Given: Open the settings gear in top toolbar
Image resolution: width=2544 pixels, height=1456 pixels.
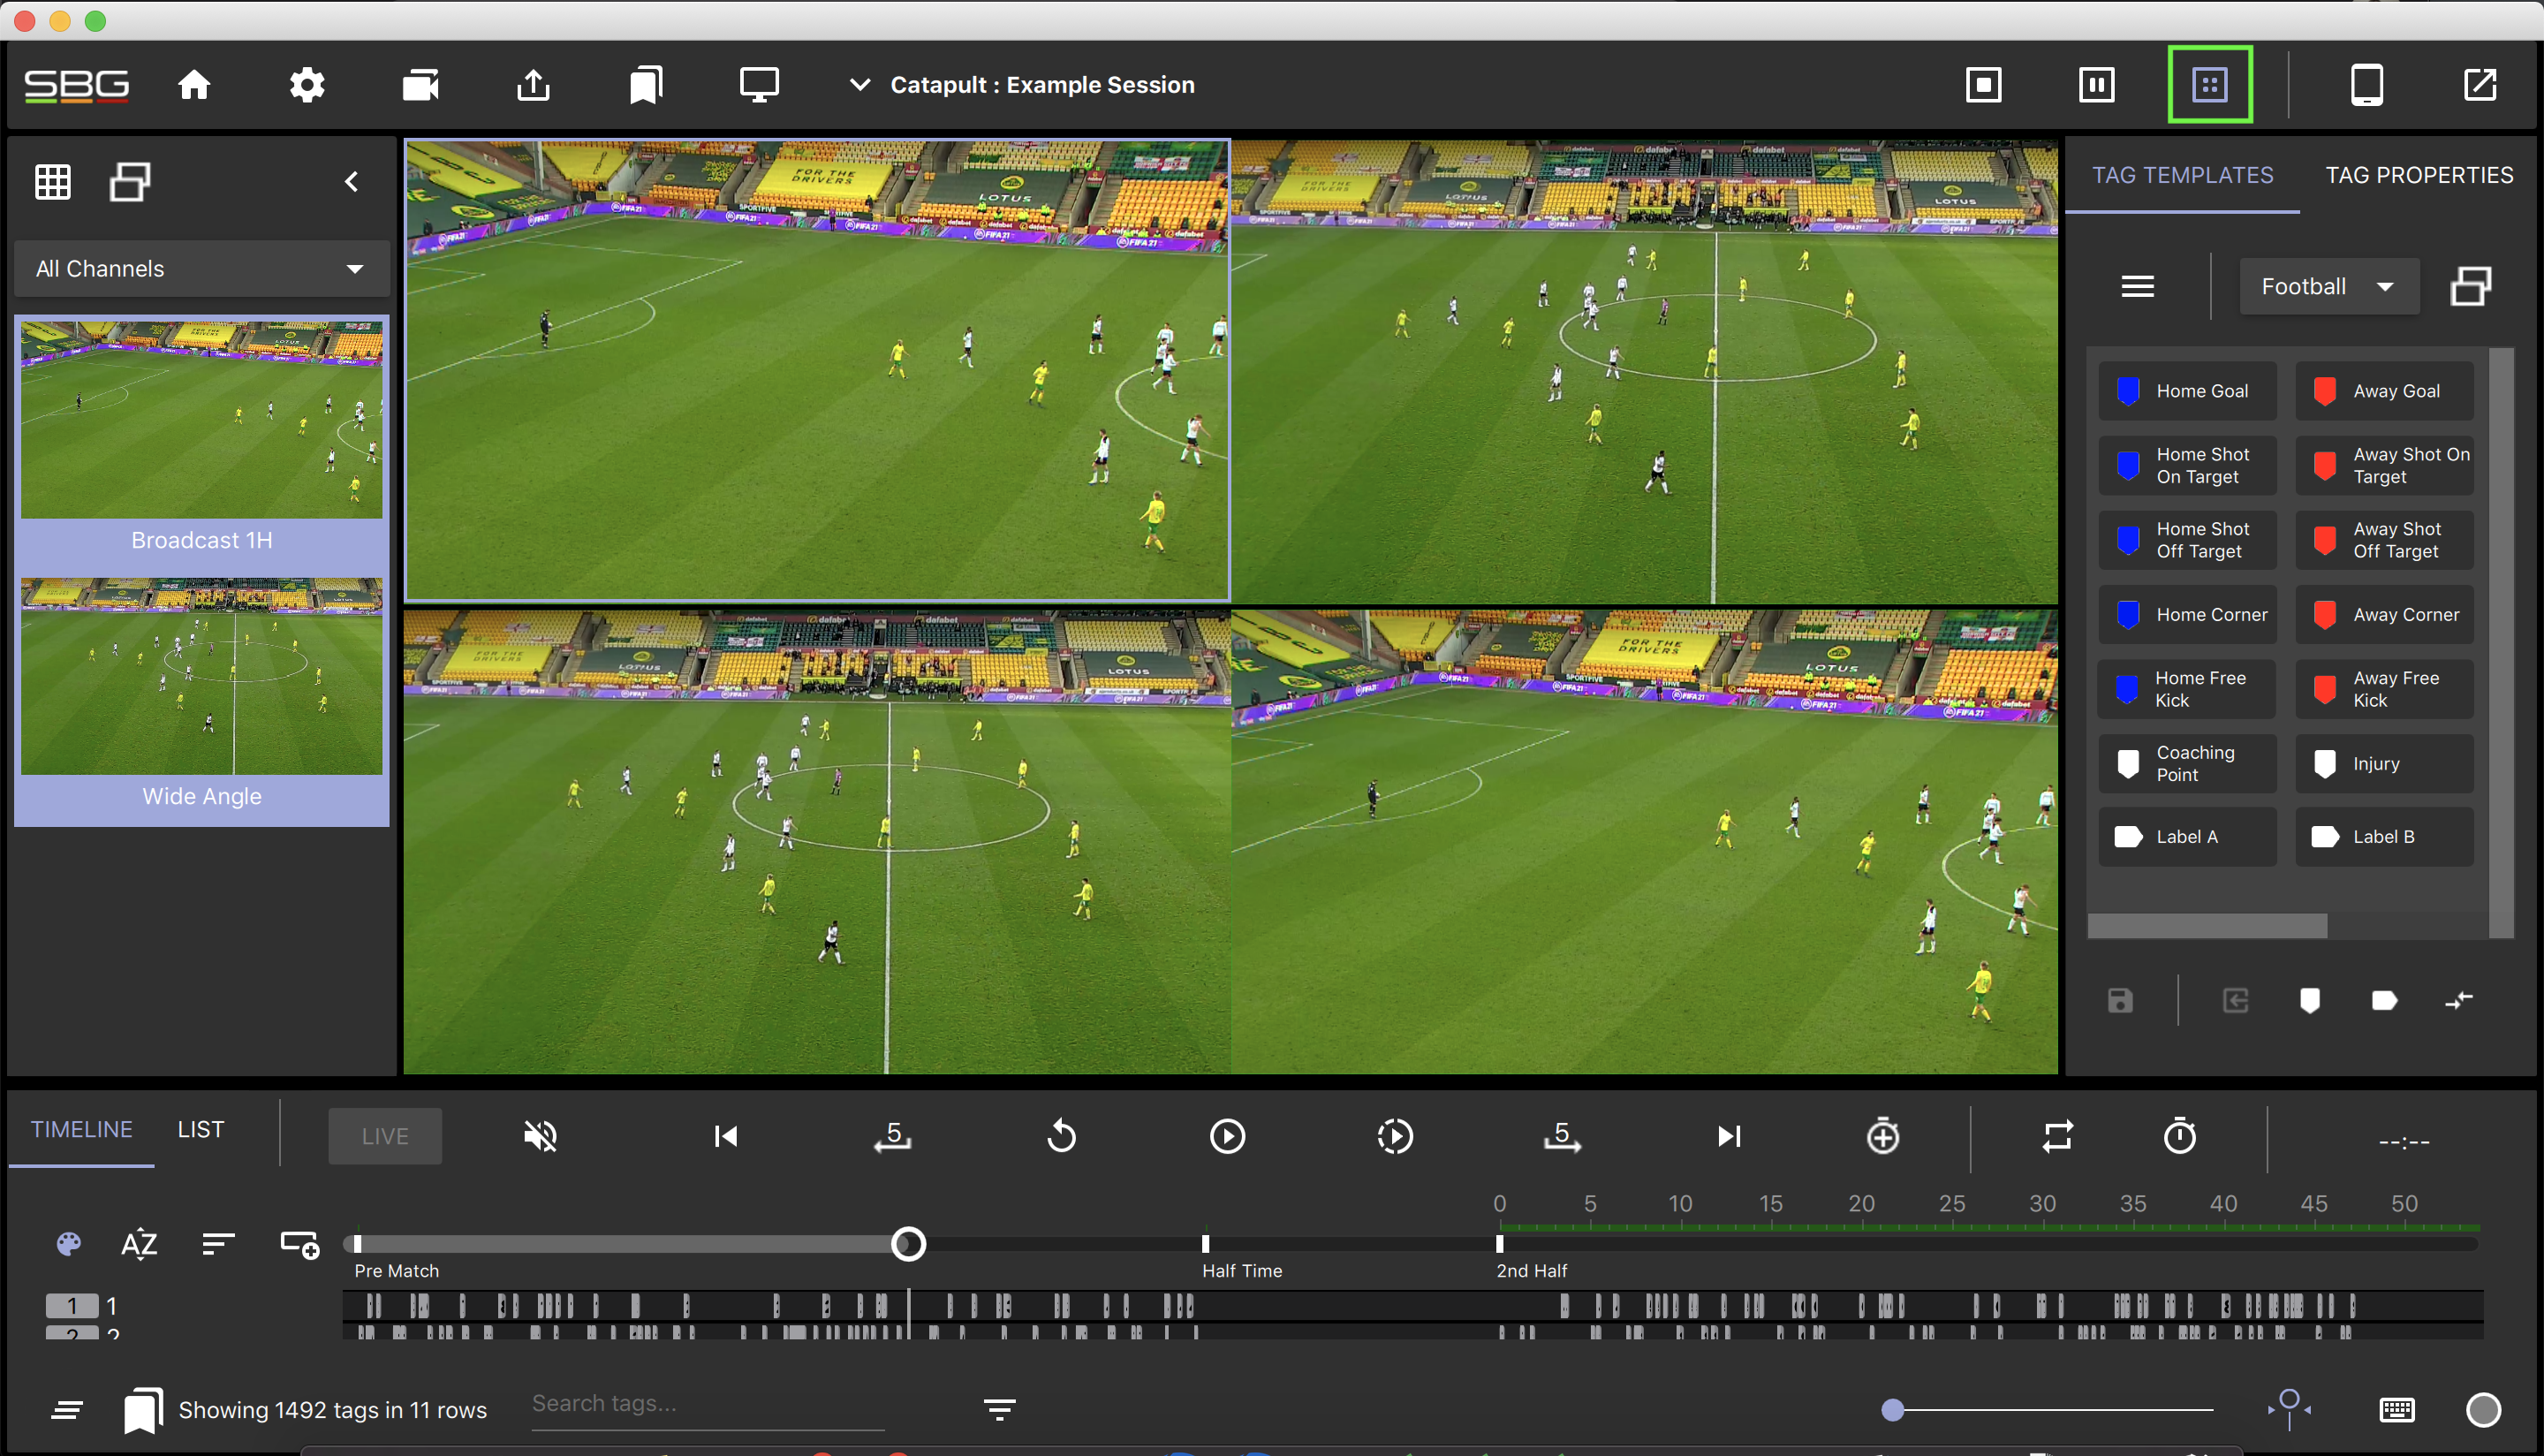Looking at the screenshot, I should [x=307, y=85].
